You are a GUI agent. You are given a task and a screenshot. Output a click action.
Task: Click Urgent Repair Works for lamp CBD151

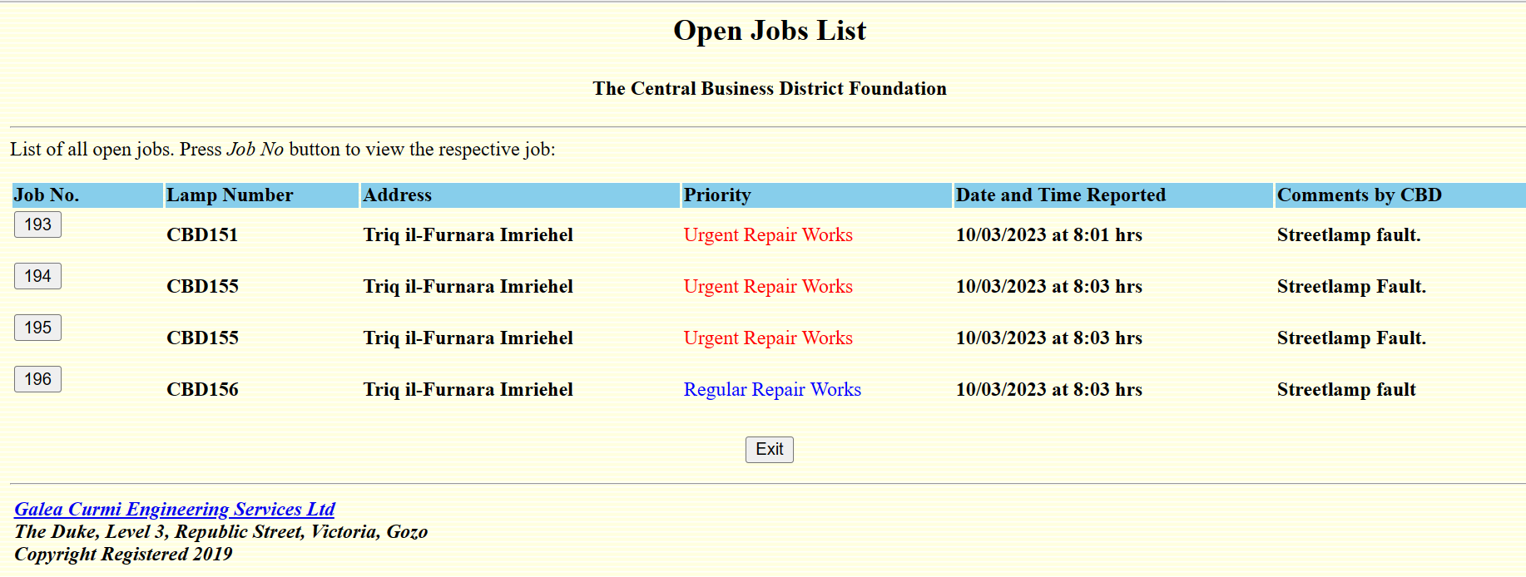pos(768,235)
